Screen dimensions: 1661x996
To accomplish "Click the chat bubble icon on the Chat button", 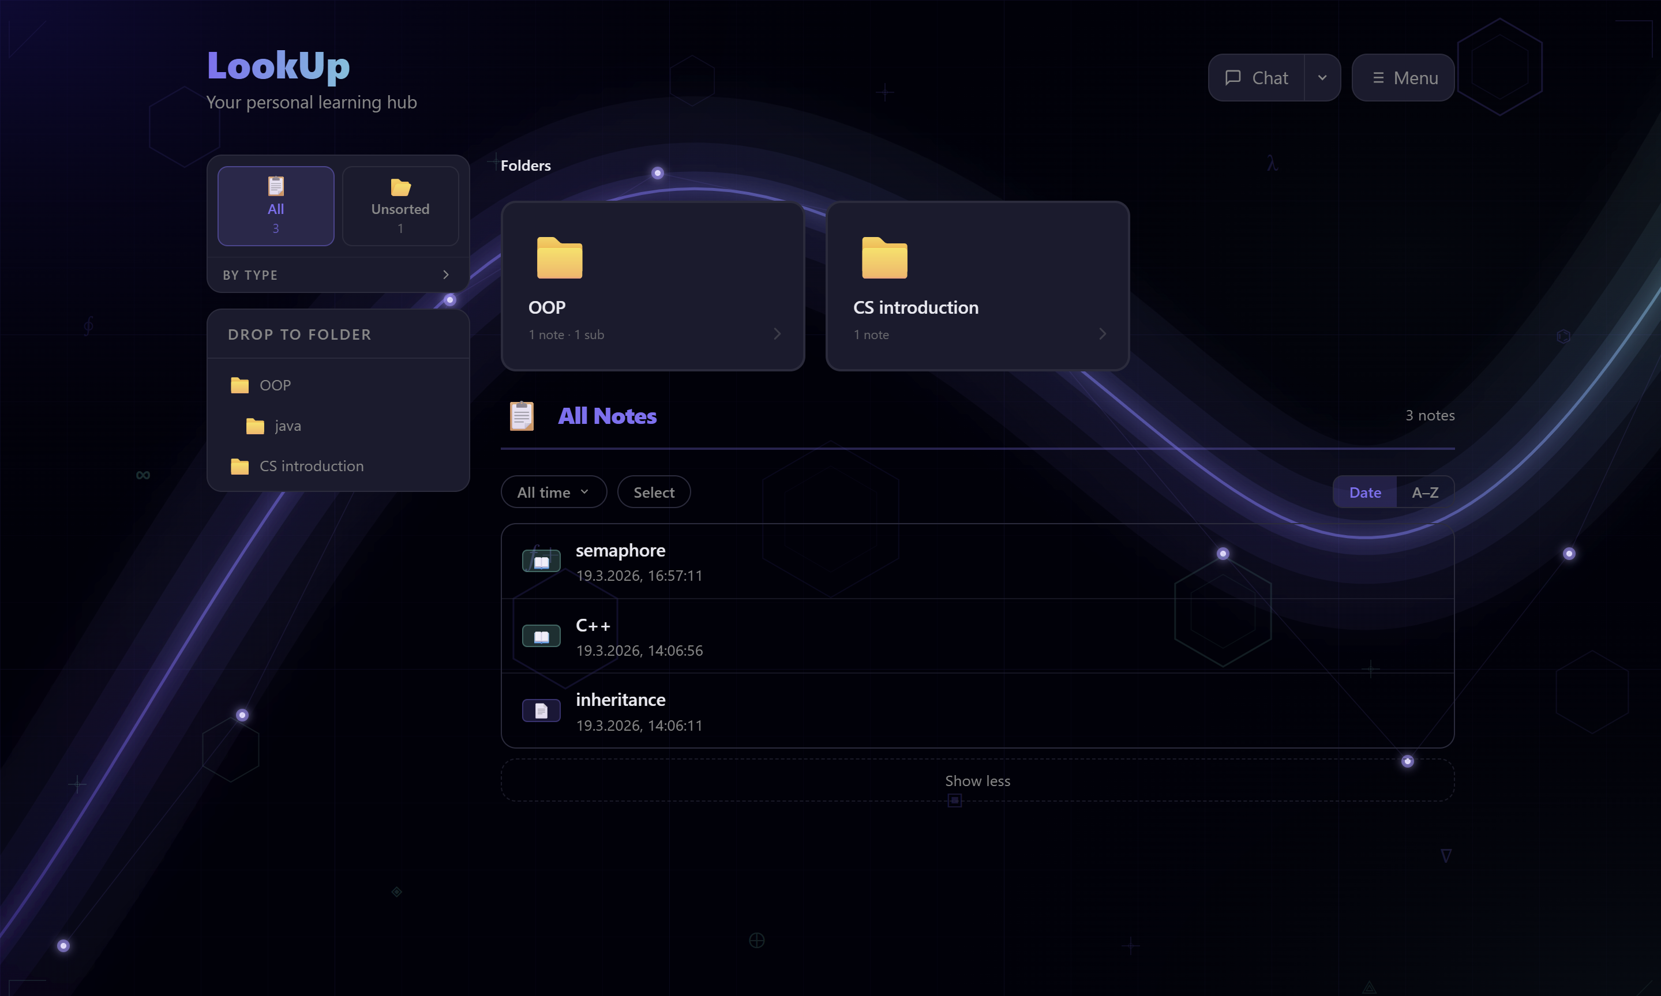I will click(1234, 77).
